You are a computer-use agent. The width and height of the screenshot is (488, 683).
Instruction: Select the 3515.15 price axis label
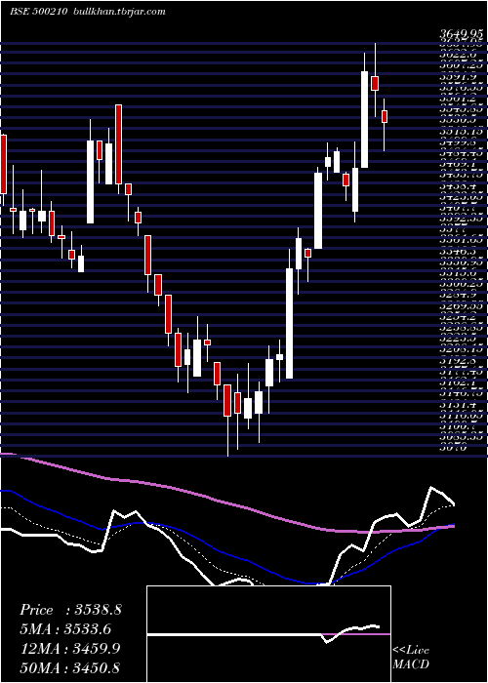tap(461, 131)
